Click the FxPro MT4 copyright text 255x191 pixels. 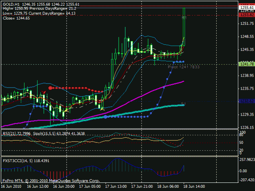click(x=51, y=180)
